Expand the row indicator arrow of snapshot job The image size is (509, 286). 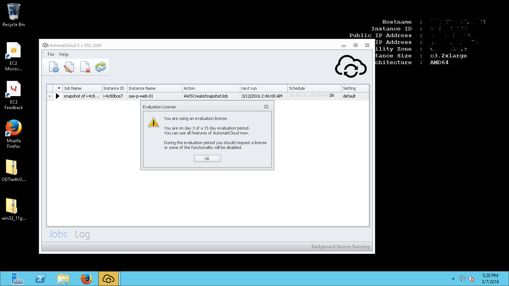point(50,96)
